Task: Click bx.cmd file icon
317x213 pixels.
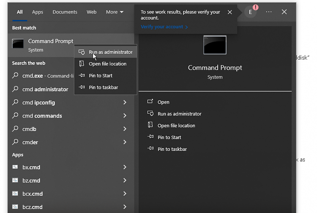Action: pos(15,167)
